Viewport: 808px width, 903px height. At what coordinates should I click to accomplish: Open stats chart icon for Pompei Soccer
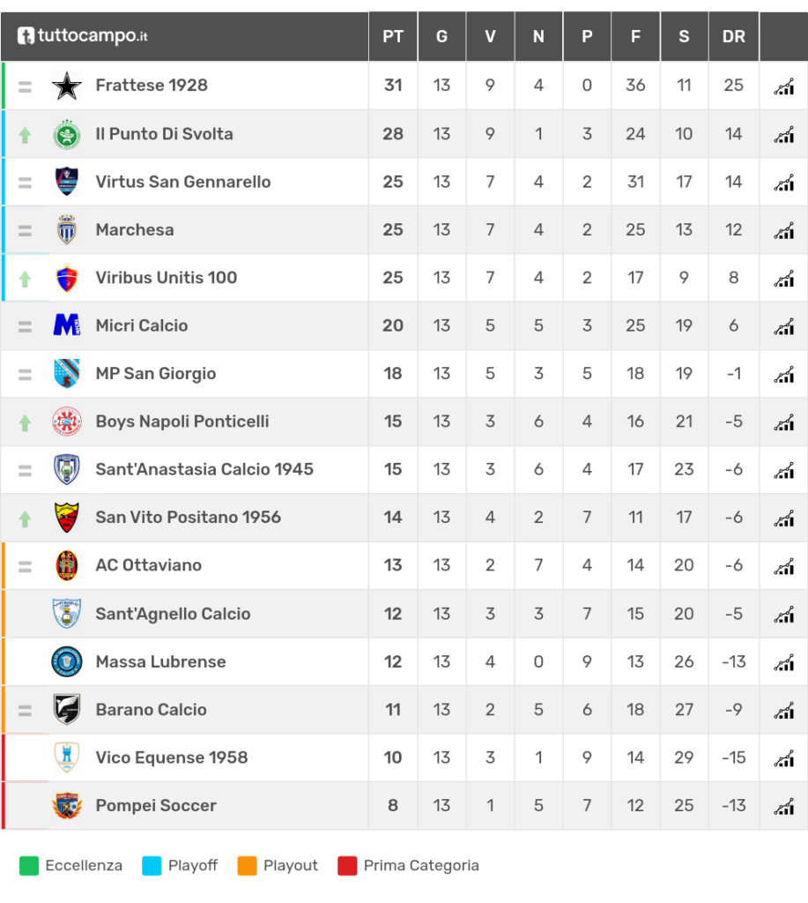784,806
